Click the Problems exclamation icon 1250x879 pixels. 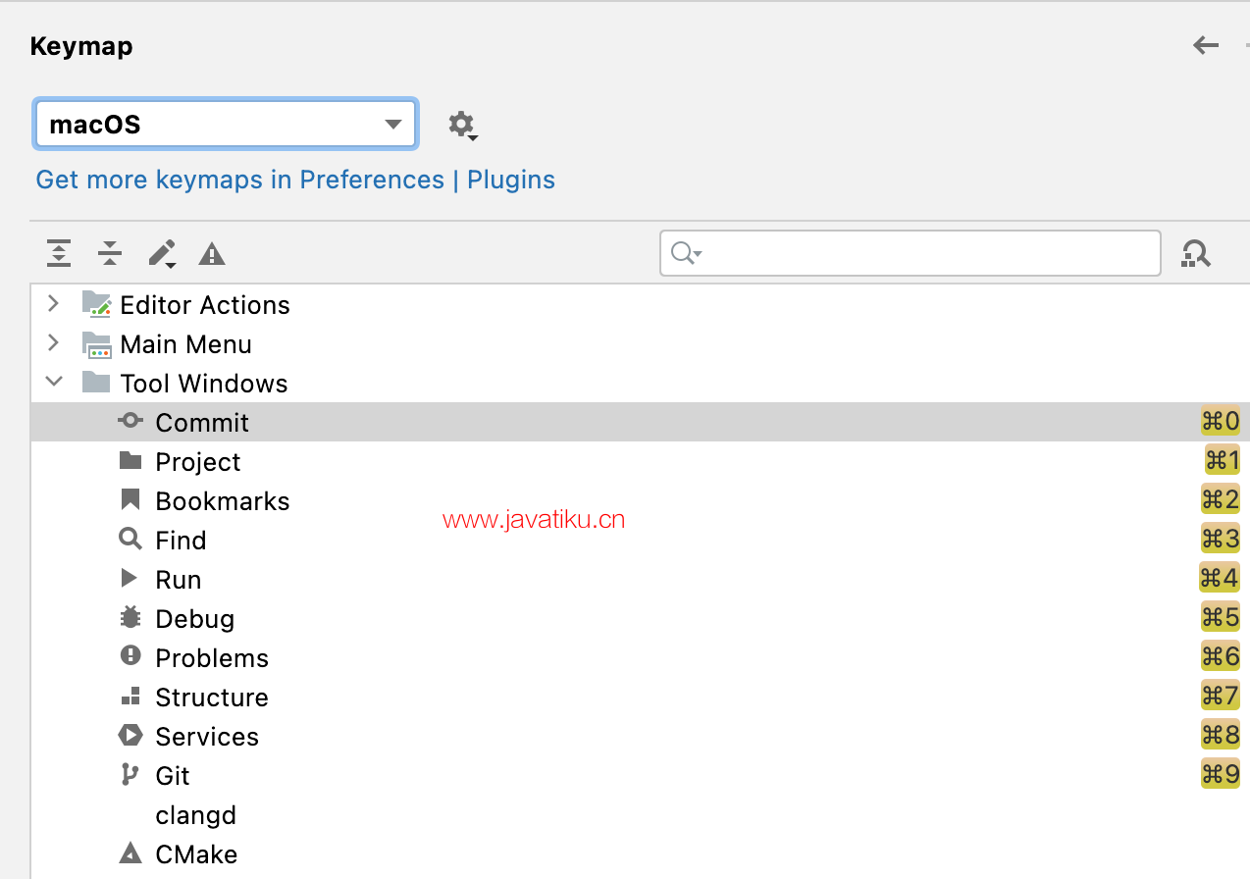(x=130, y=656)
